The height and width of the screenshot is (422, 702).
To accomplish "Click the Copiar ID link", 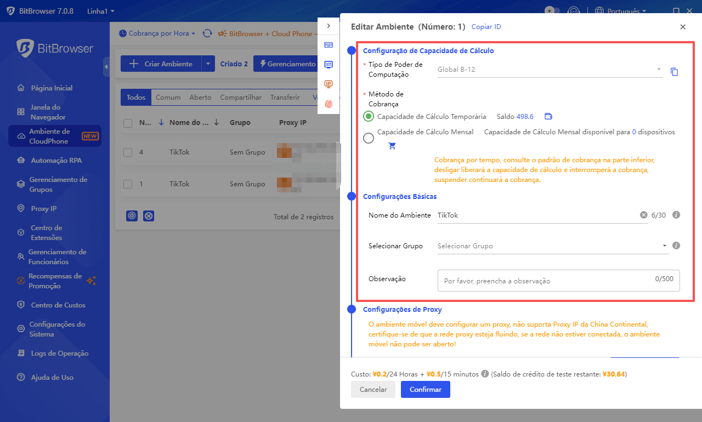I will (486, 27).
